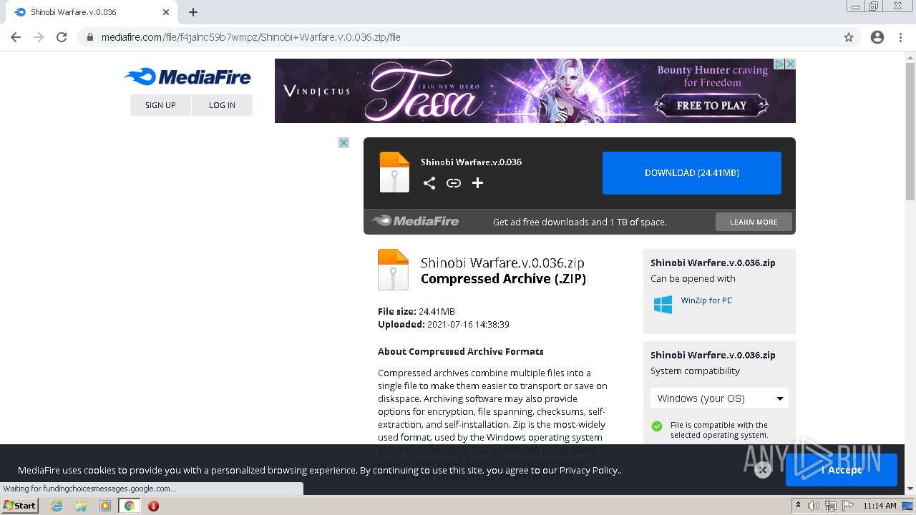Open the media player taskbar icon

pos(105,506)
